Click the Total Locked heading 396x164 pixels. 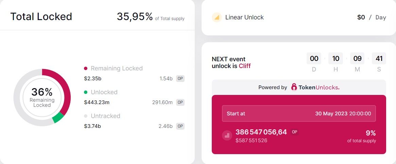pos(41,16)
